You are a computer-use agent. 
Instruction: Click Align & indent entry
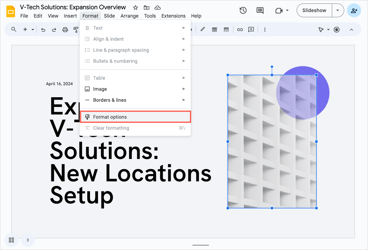135,39
